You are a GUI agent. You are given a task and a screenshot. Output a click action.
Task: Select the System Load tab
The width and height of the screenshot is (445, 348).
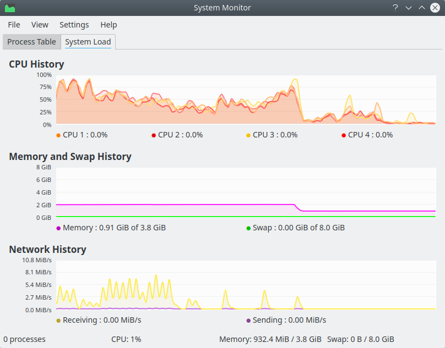(88, 42)
